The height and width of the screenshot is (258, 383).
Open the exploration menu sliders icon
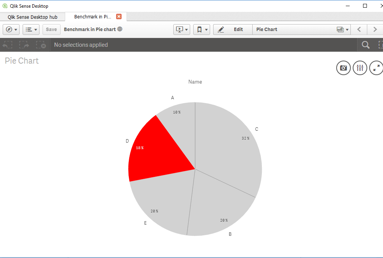360,67
